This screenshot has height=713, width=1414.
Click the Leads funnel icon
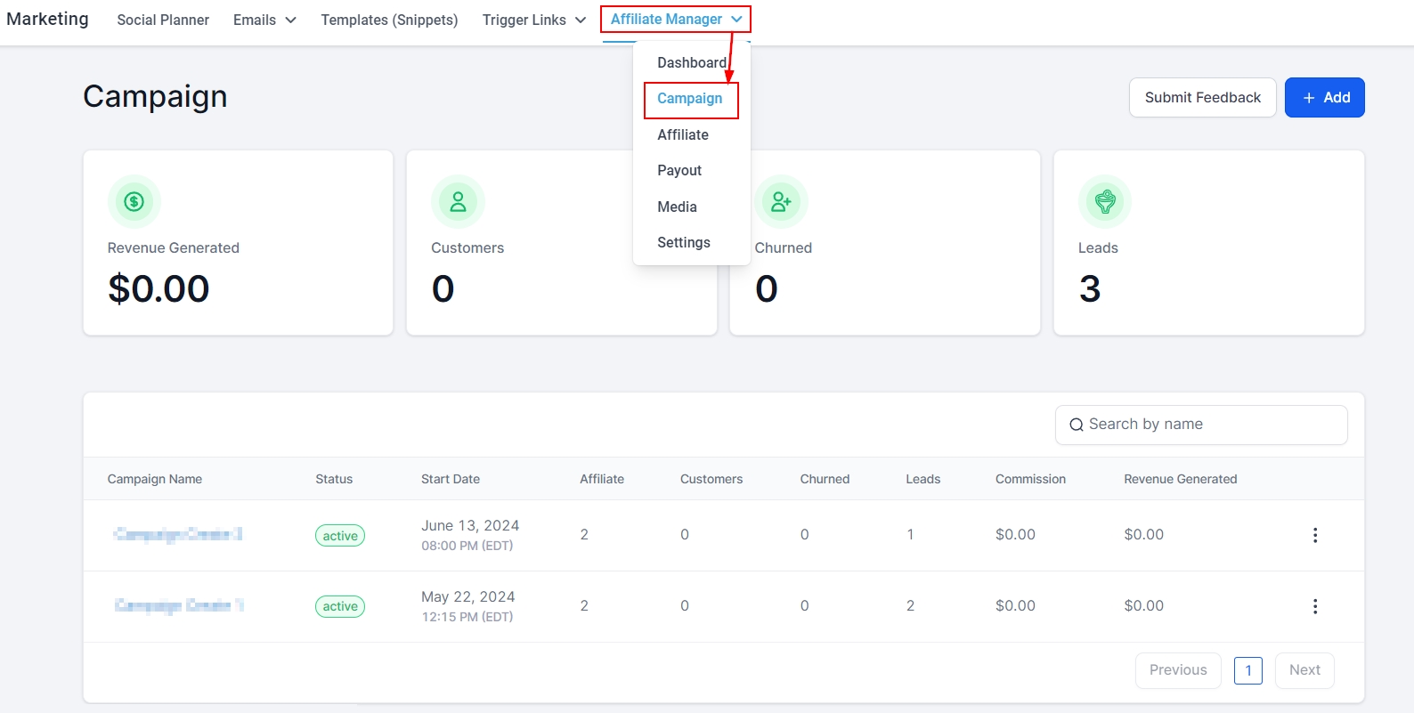(1105, 202)
